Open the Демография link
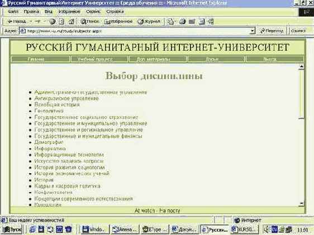 coord(49,142)
